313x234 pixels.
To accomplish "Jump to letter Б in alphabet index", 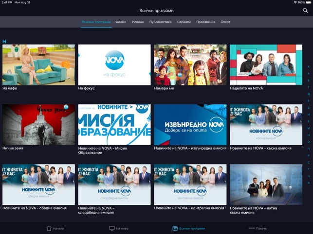I will coord(309,80).
